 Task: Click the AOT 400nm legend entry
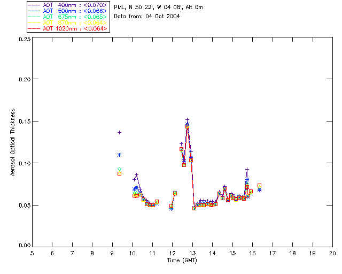[68, 5]
